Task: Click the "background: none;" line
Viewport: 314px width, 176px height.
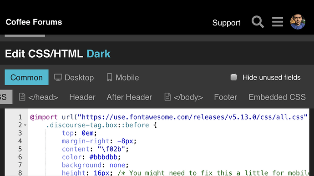Action: tap(95, 165)
